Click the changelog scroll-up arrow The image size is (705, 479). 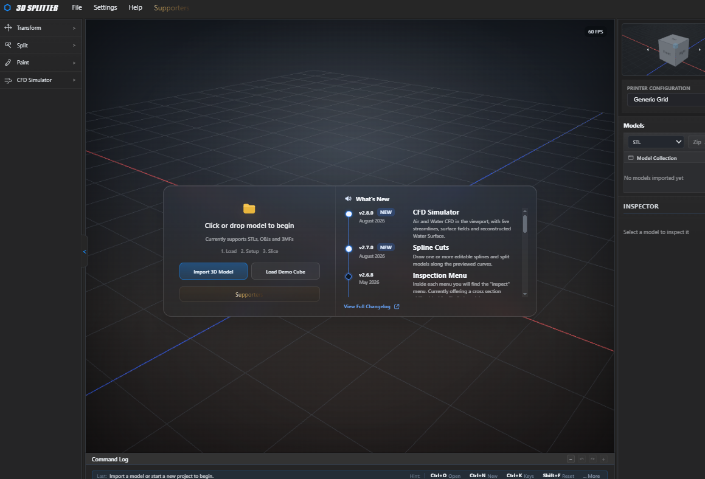(x=525, y=211)
